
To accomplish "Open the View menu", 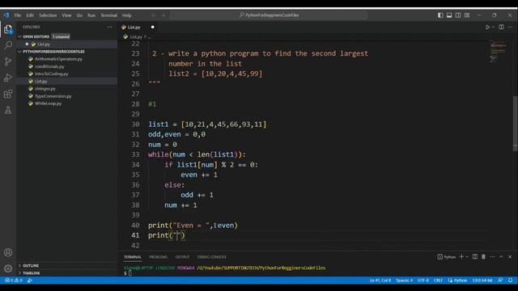I will pos(66,15).
